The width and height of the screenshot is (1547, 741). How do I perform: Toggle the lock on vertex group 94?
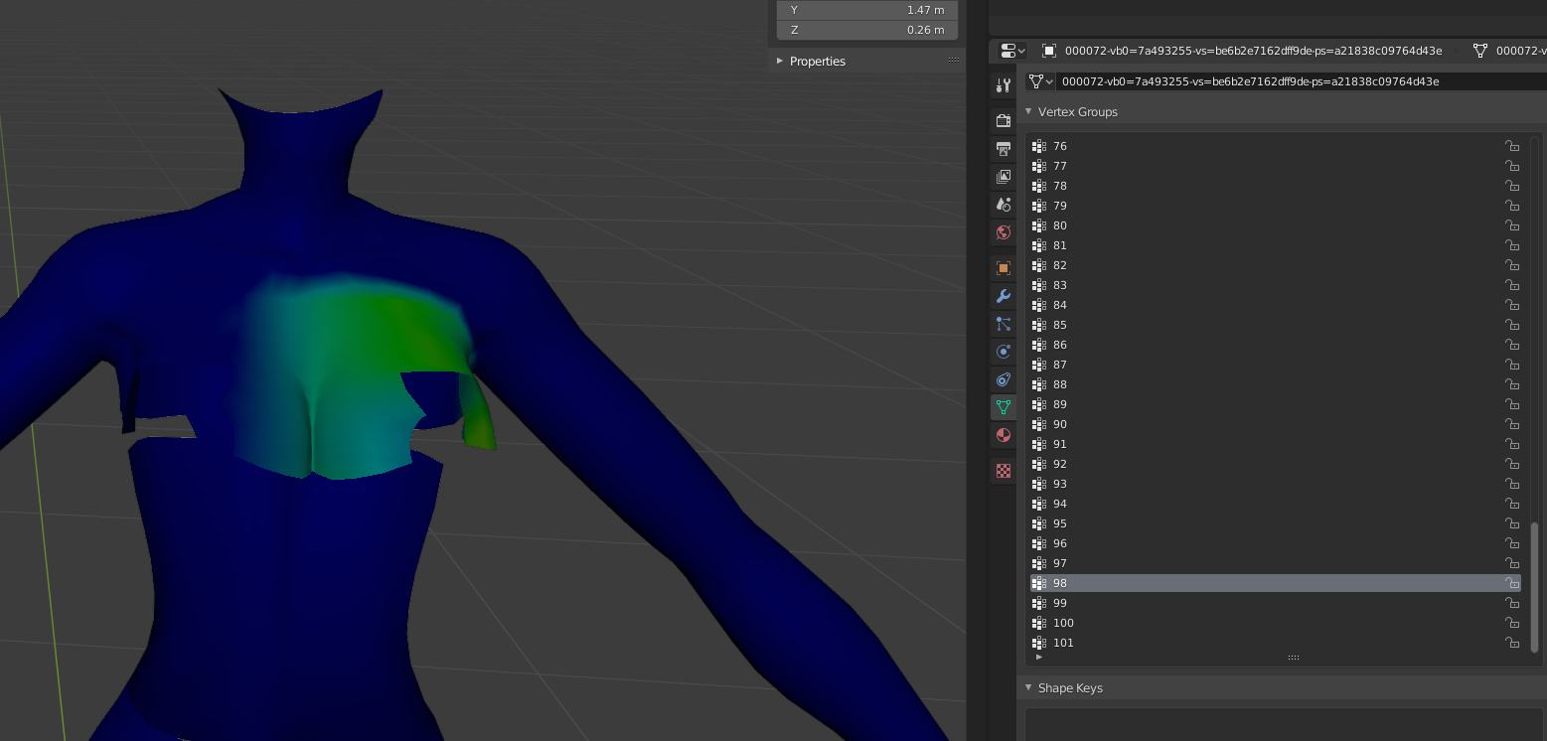tap(1512, 504)
